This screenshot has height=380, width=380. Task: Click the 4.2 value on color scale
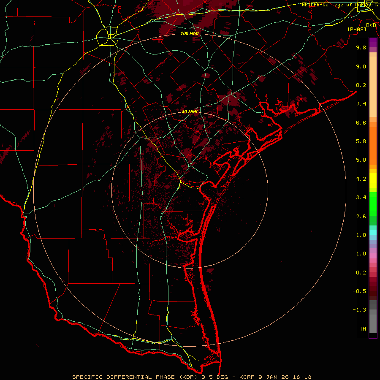(x=361, y=179)
